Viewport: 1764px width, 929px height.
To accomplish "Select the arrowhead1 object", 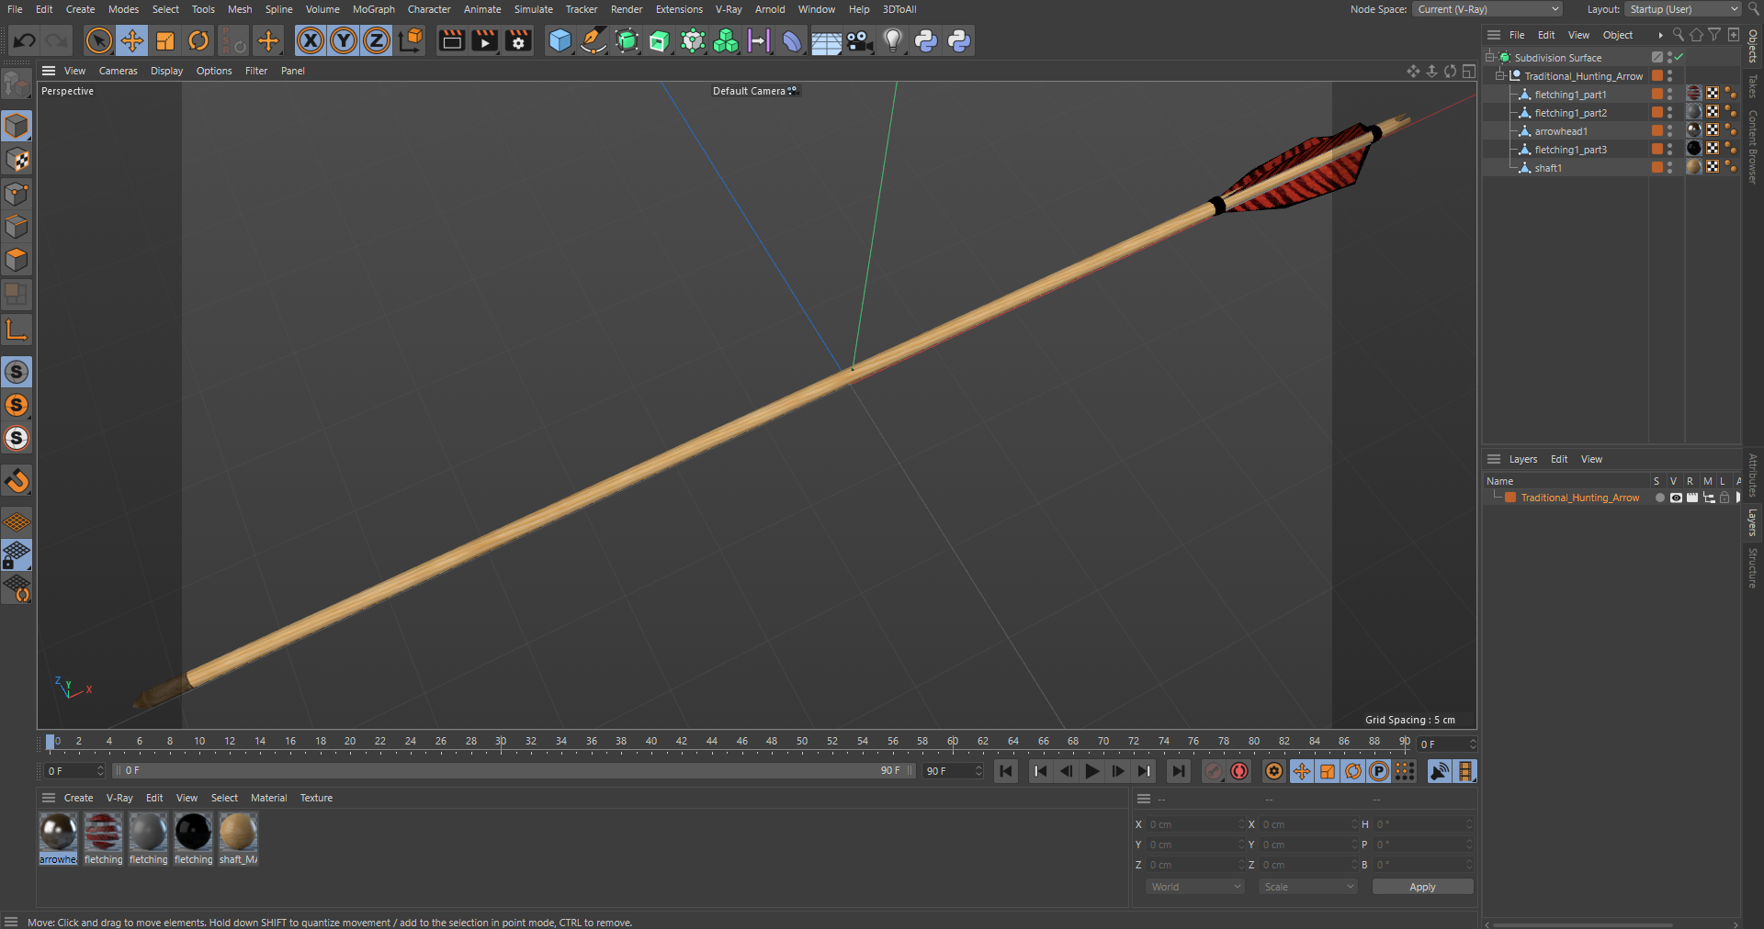I will pos(1561,131).
